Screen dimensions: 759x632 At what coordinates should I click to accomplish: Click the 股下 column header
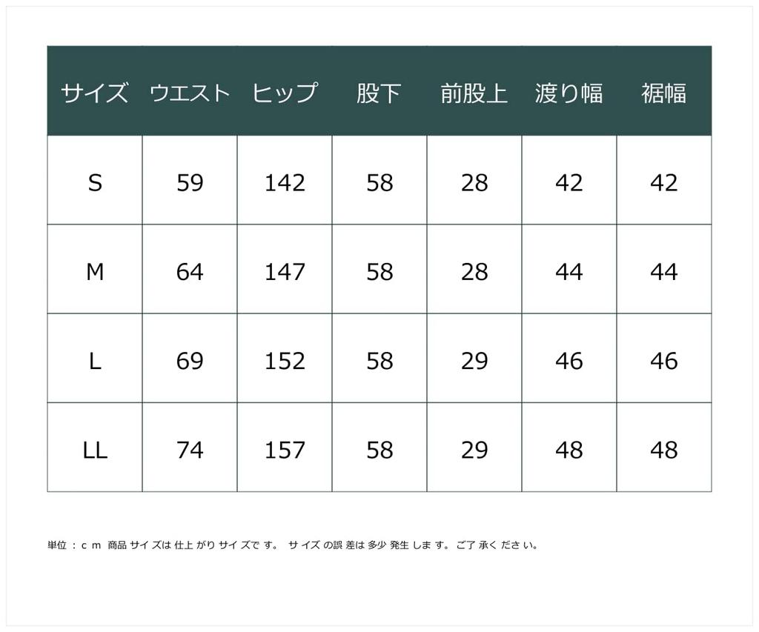coord(379,93)
